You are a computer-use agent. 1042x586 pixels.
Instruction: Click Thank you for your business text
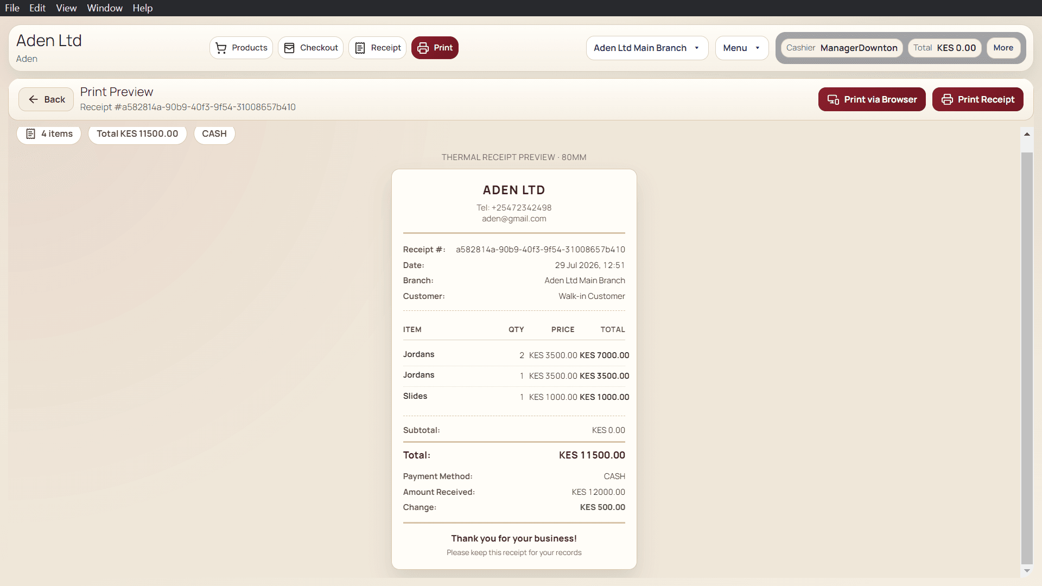[x=514, y=539]
